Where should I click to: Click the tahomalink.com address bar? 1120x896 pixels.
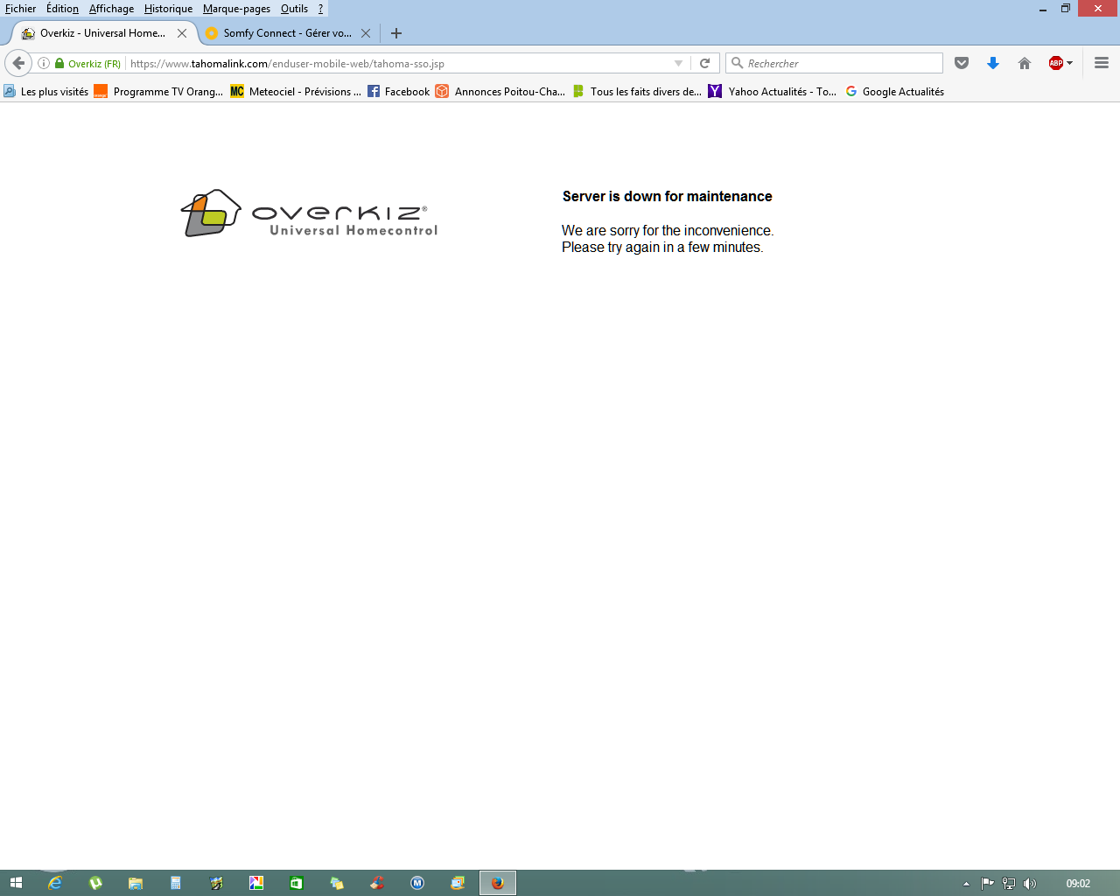[398, 63]
